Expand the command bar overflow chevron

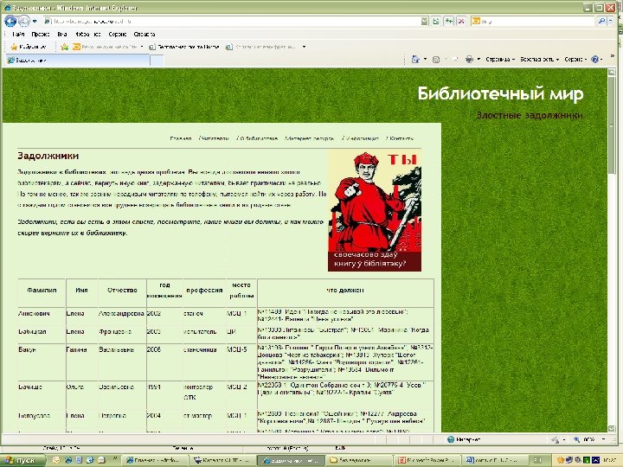tap(613, 56)
